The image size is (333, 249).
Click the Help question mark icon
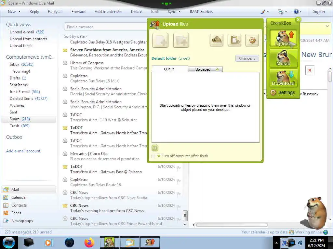[x=296, y=12]
